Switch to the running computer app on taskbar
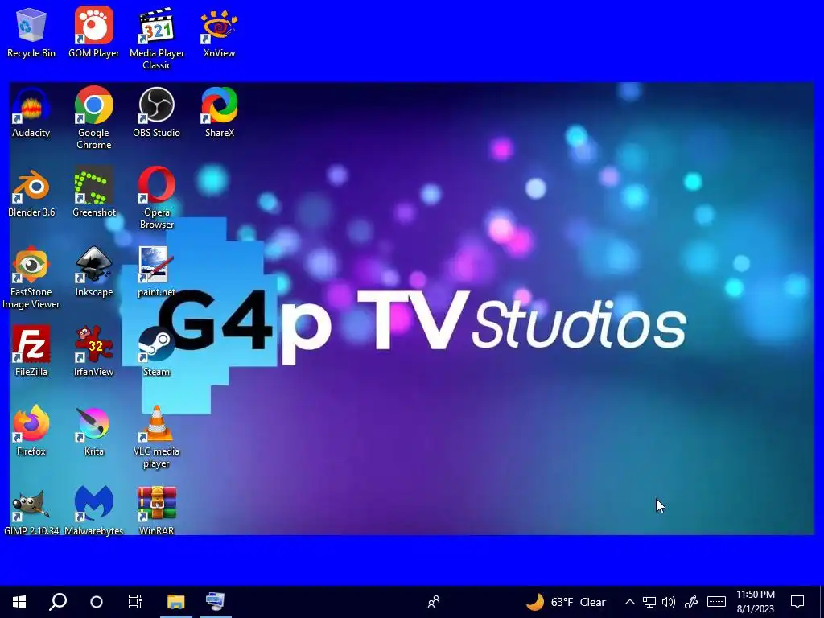The height and width of the screenshot is (618, 824). coord(215,602)
